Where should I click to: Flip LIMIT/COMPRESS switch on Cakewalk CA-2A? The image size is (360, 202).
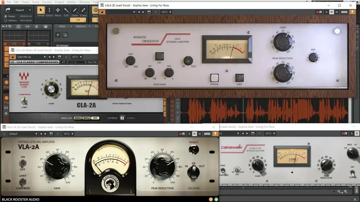(223, 170)
